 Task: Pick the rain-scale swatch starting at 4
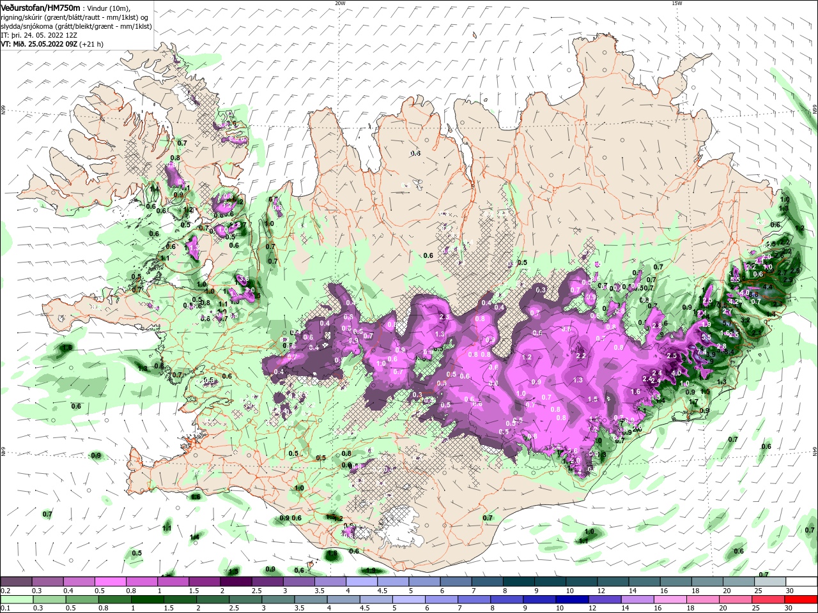(x=343, y=600)
